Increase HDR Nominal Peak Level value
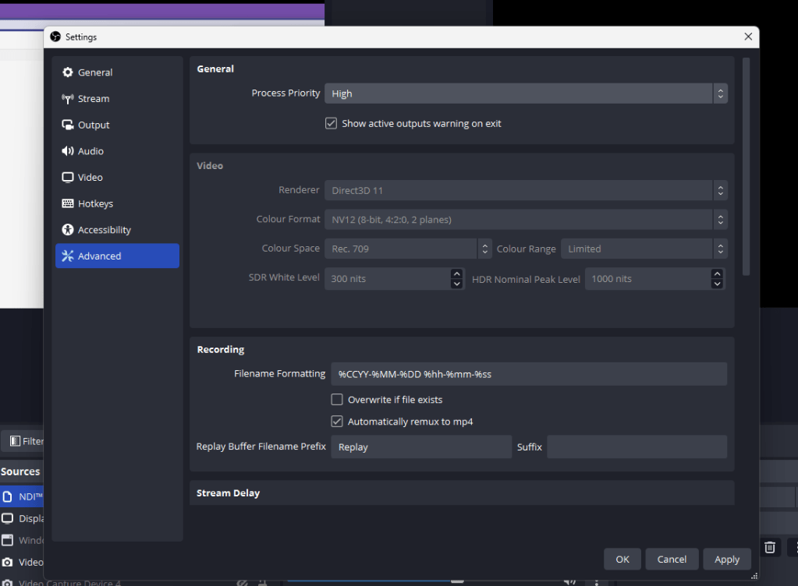This screenshot has width=798, height=586. click(x=717, y=274)
